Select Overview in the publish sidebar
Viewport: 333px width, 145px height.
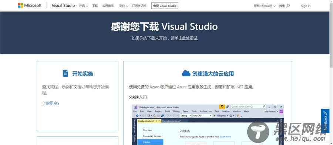(147, 130)
